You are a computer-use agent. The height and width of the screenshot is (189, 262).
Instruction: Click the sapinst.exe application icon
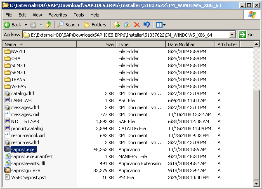click(x=7, y=149)
